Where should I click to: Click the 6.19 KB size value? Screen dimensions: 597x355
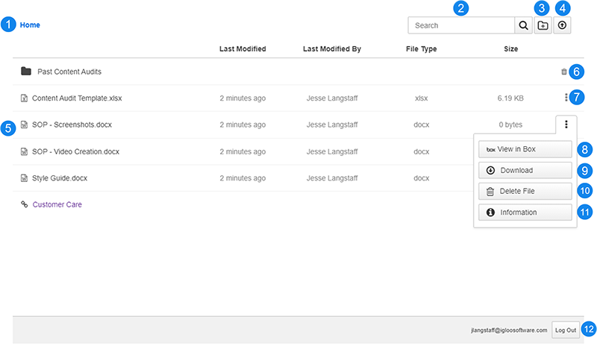pos(510,98)
